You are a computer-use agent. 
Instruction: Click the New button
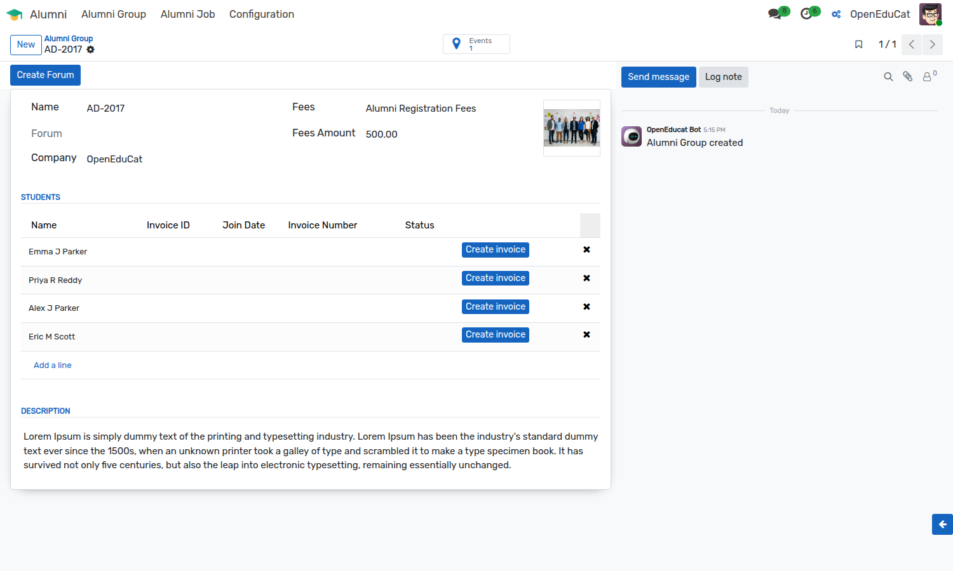(26, 44)
